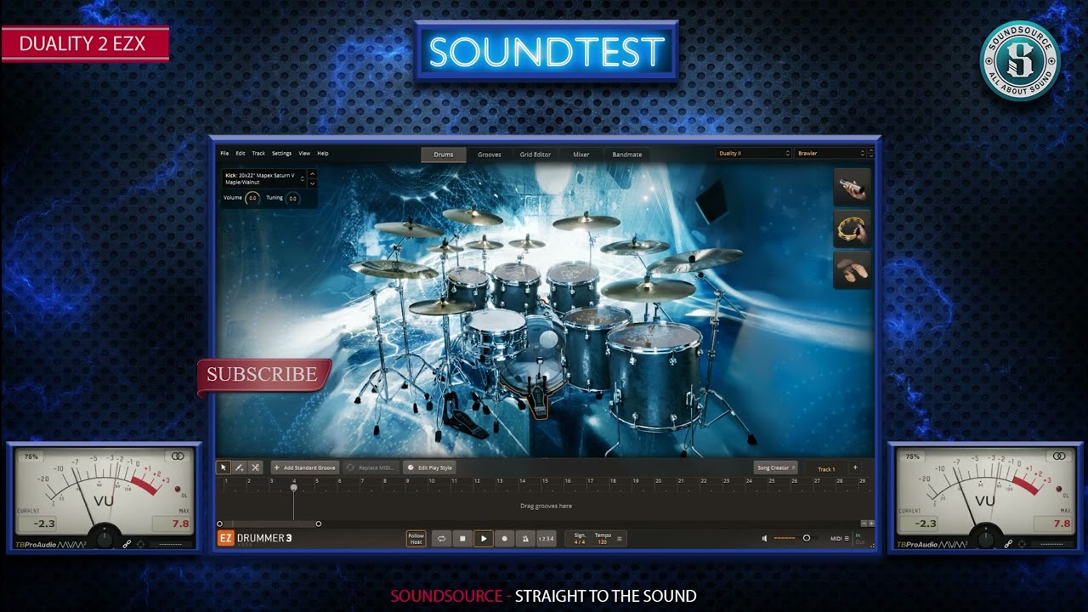1088x612 pixels.
Task: Click Add Standard Groove button
Action: [x=304, y=467]
